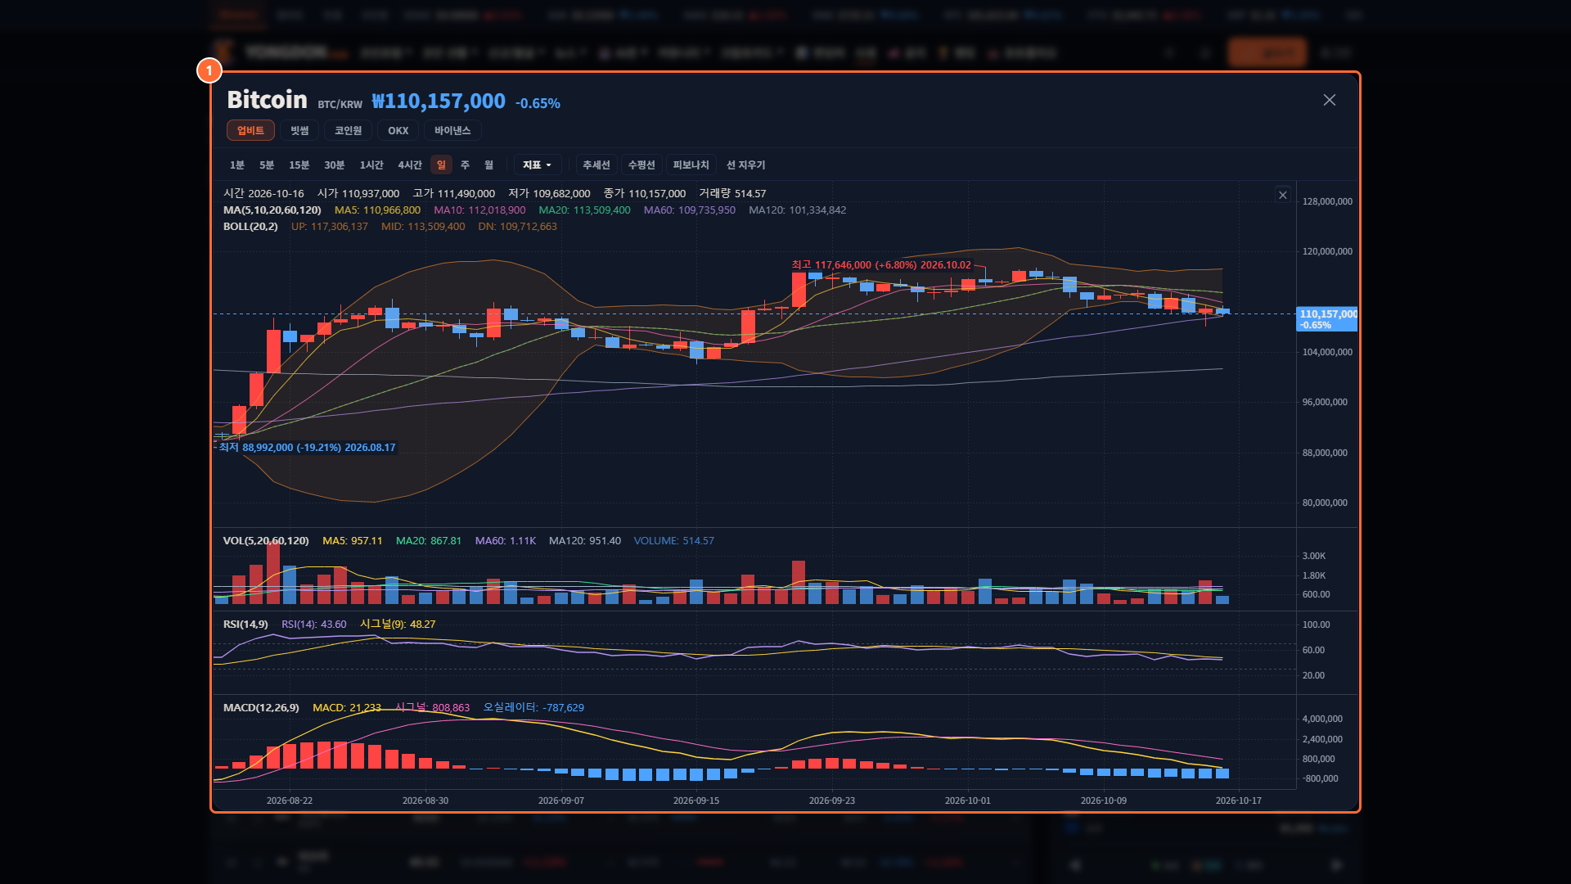This screenshot has height=884, width=1571.
Task: Activate the 피보나치 Fibonacci tool
Action: point(691,165)
